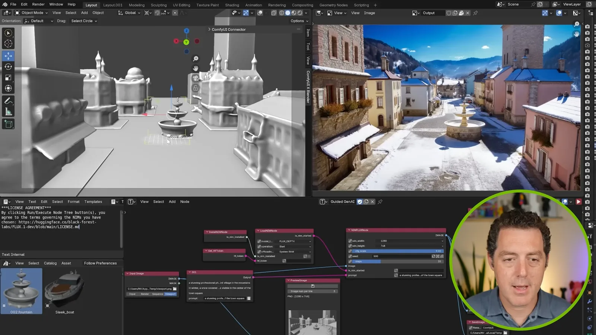Image resolution: width=596 pixels, height=335 pixels.
Task: Select the Add Cube tool
Action: pyautogui.click(x=8, y=124)
